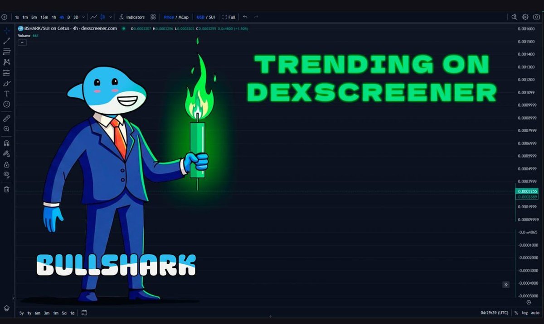Screen dimensions: 544x324
Task: Show prices in USD
Action: 200,17
